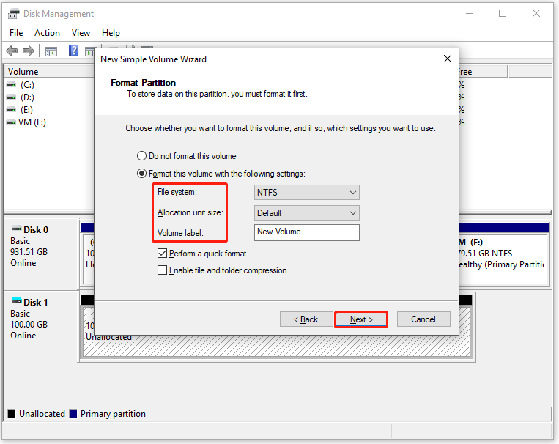Click the Unallocated space on Disk 1
This screenshot has height=444, width=559.
point(276,345)
